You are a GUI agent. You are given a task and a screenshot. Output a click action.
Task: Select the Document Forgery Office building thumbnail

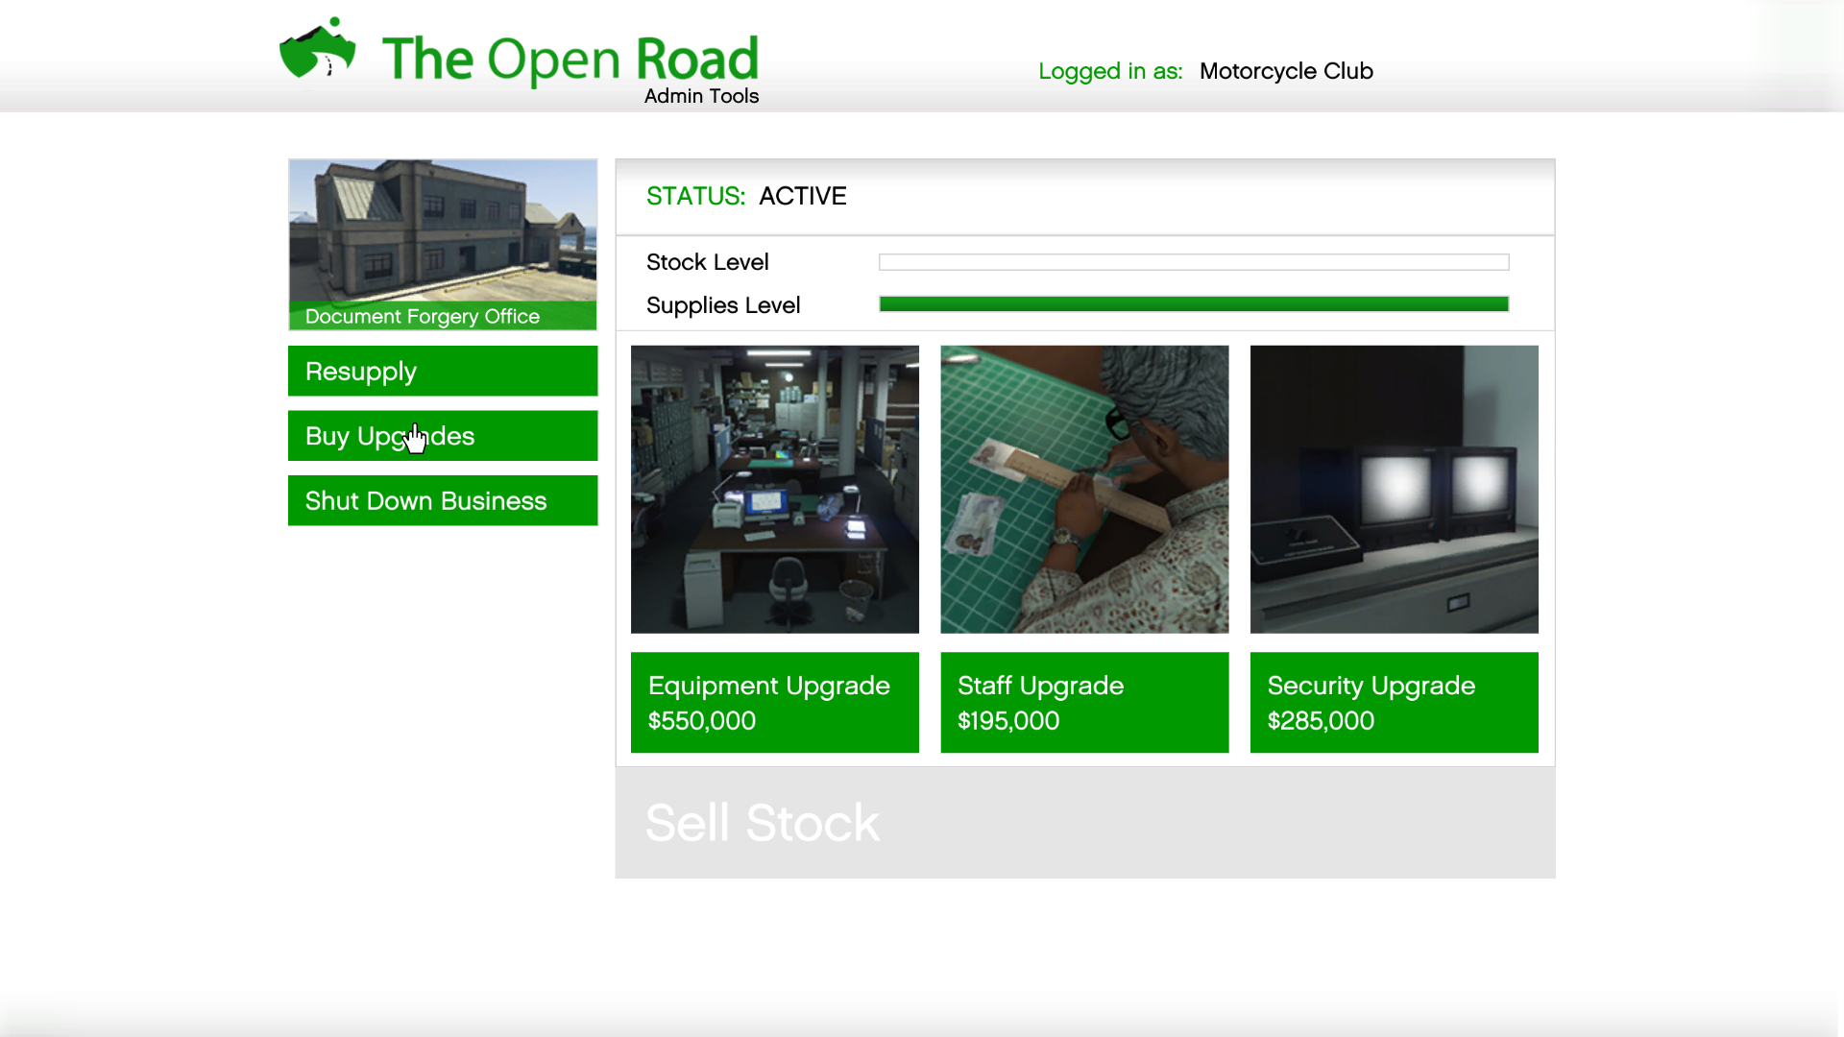coord(443,230)
